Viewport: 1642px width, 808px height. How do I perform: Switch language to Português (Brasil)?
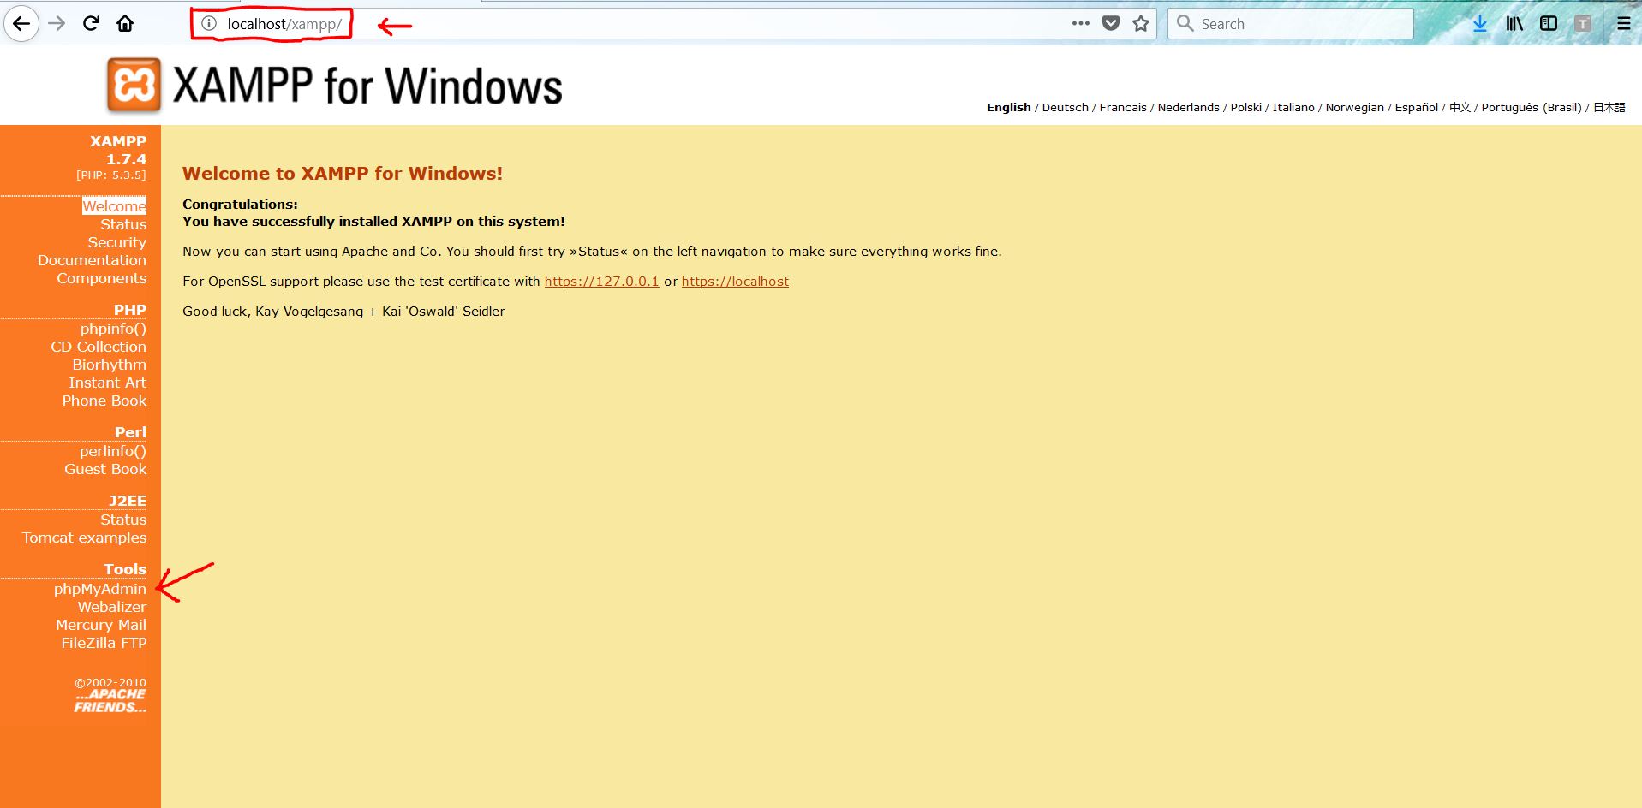coord(1532,108)
